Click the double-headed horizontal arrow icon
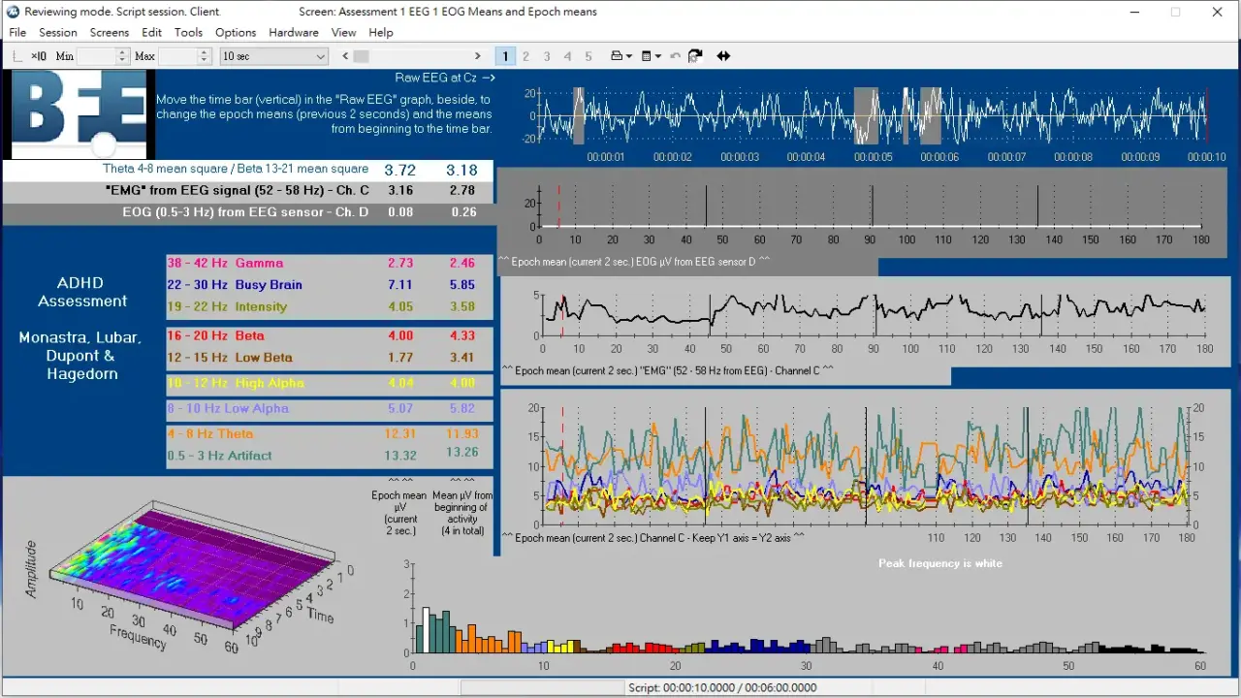 click(723, 56)
